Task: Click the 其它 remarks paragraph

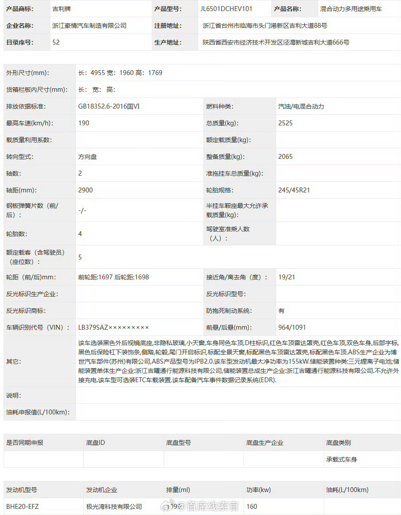Action: pos(239,361)
